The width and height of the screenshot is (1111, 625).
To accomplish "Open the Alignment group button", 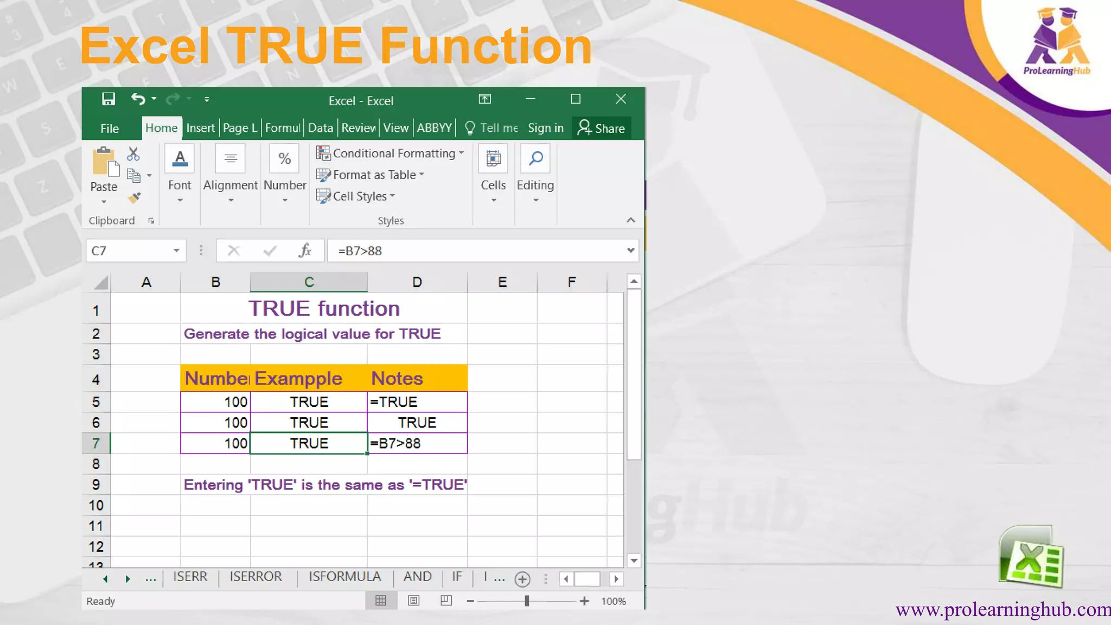I will [x=231, y=174].
